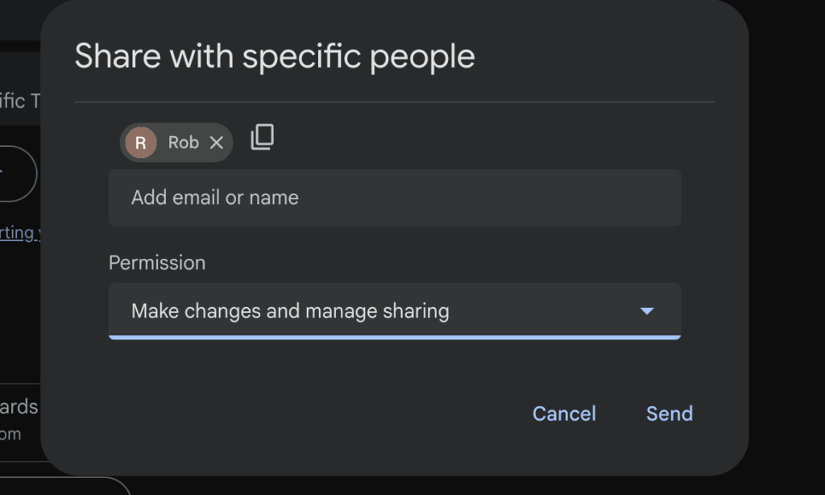Click Rob's circular avatar icon

point(141,143)
